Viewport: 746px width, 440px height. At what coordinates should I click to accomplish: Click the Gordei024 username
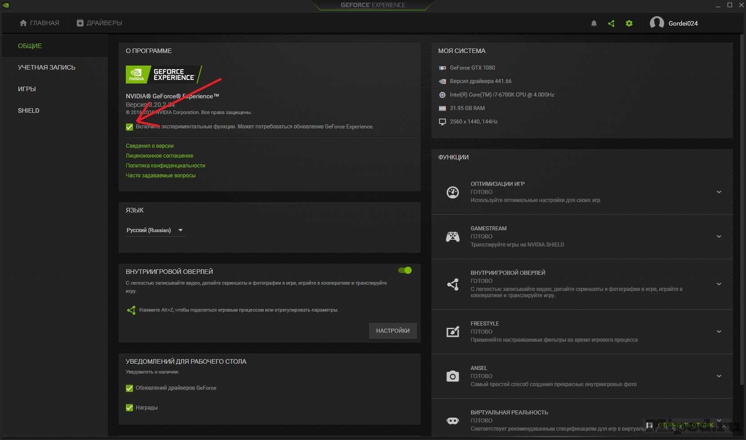(683, 23)
